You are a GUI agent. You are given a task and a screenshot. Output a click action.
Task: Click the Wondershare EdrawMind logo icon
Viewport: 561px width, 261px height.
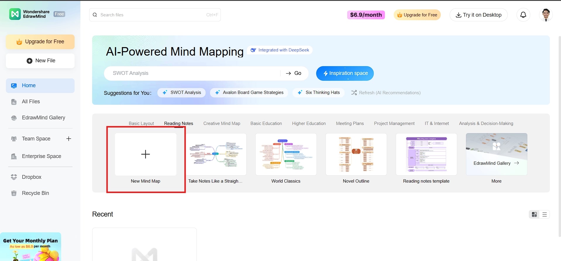tap(15, 14)
